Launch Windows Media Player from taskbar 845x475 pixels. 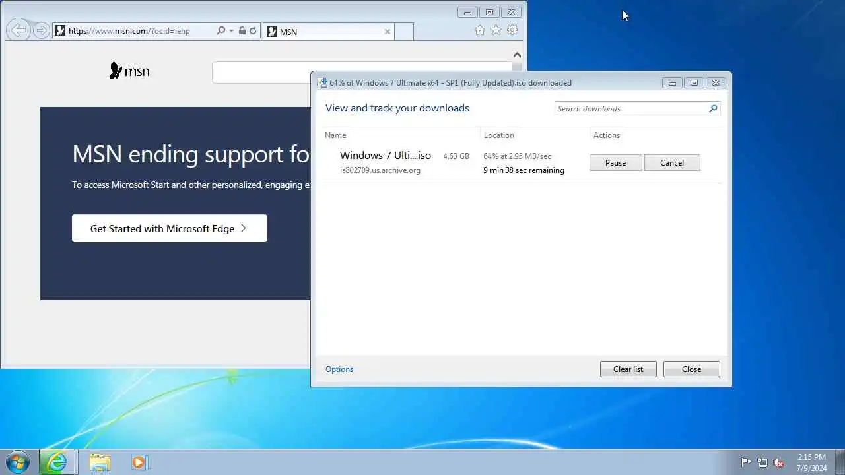click(x=139, y=462)
